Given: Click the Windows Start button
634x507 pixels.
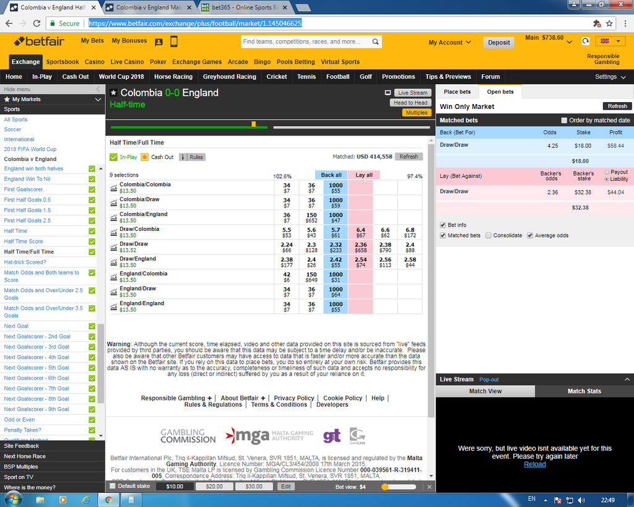Looking at the screenshot, I should coord(12,500).
